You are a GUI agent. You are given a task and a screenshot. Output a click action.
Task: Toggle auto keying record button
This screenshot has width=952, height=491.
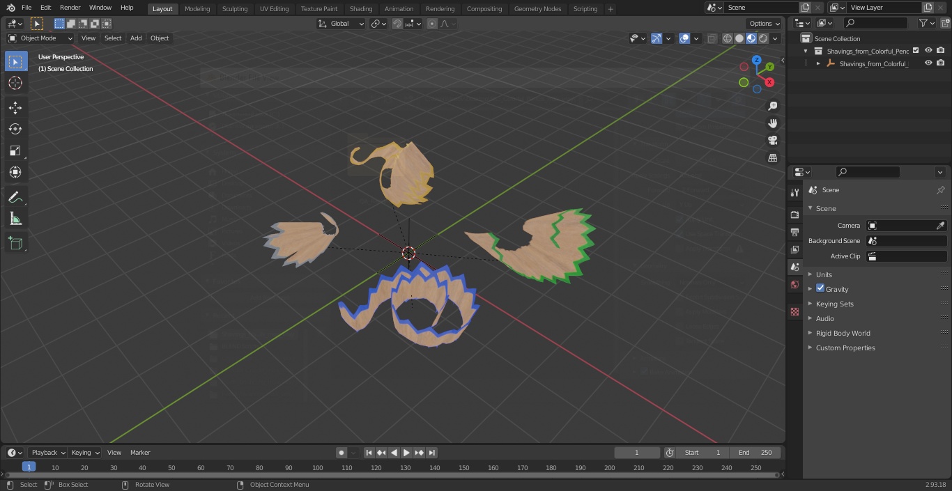pos(341,453)
